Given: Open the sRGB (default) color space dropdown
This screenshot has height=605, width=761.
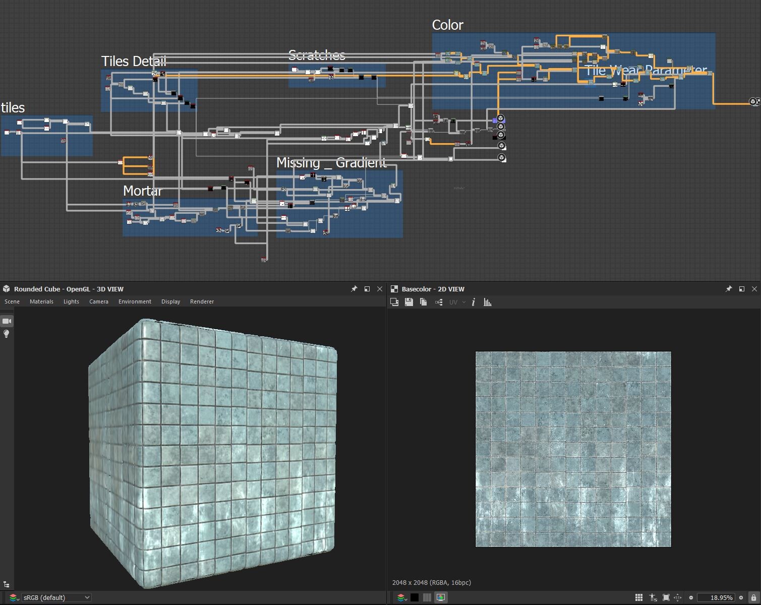Looking at the screenshot, I should (x=56, y=597).
